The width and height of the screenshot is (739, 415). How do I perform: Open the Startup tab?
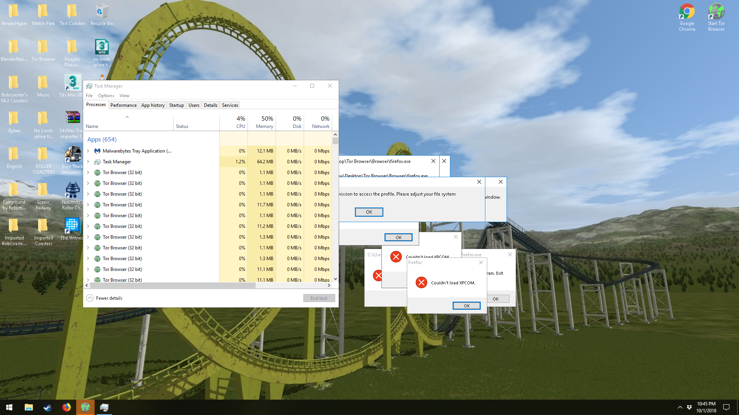(176, 105)
